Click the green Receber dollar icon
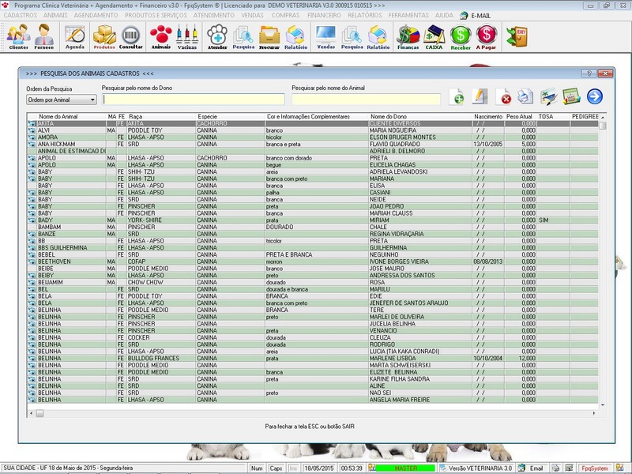The image size is (632, 474). coord(461,37)
